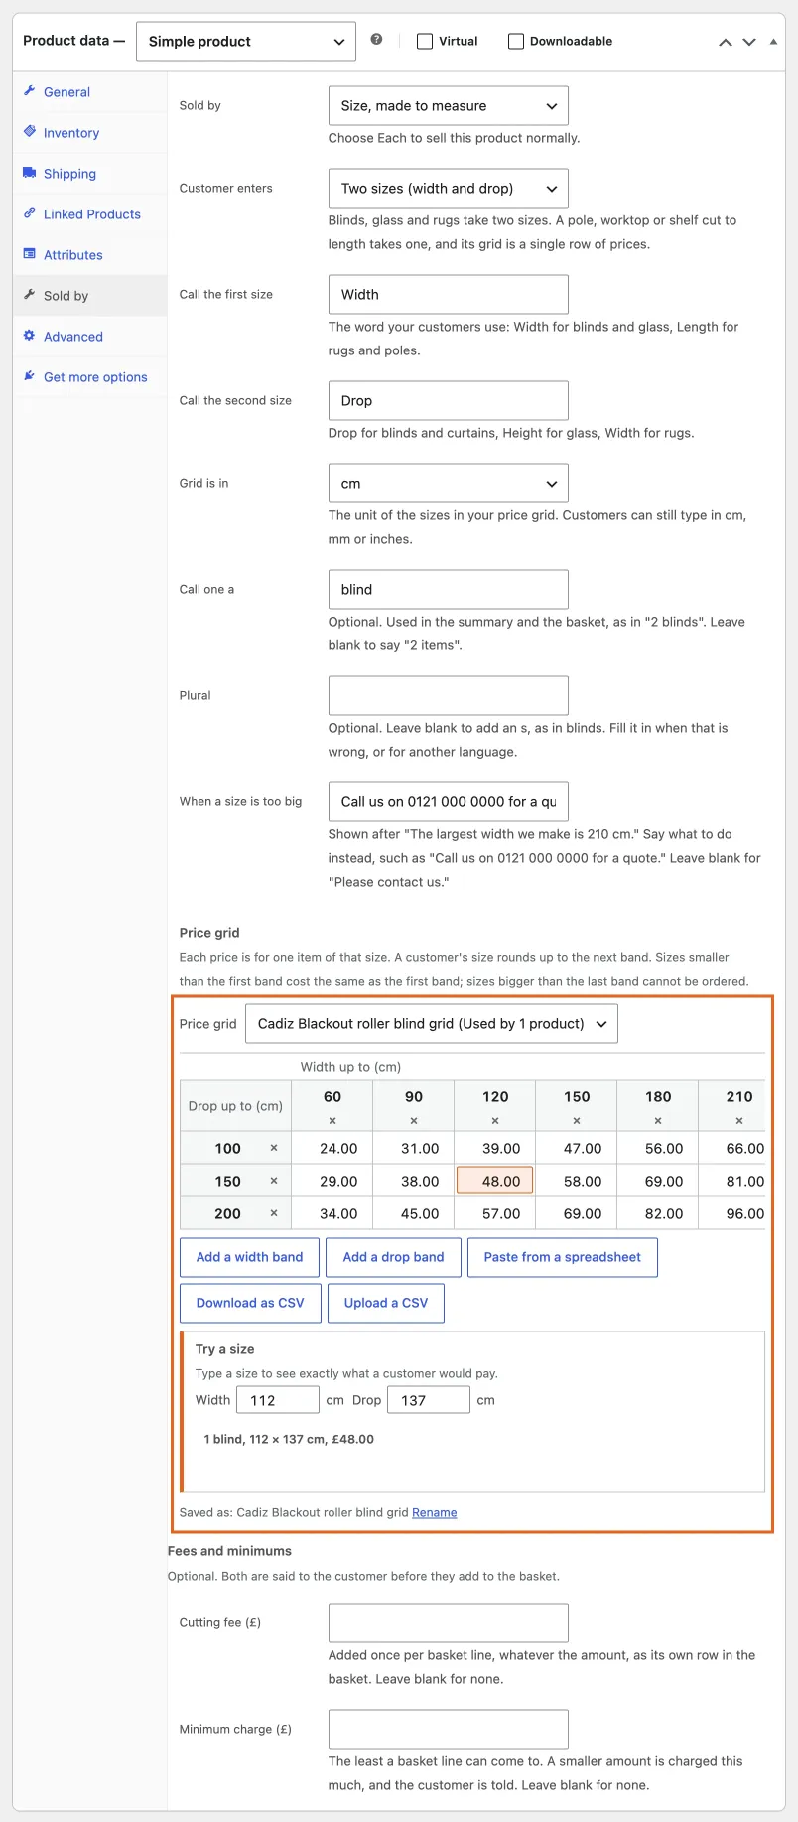Viewport: 798px width, 1822px height.
Task: Select the 81.00 price cell
Action: tap(733, 1181)
